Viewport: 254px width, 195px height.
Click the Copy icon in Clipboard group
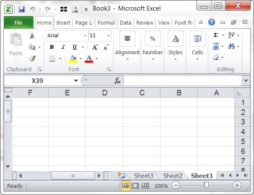click(x=32, y=47)
